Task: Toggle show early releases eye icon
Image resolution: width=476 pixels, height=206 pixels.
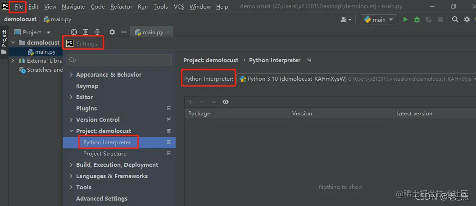Action: click(x=226, y=102)
